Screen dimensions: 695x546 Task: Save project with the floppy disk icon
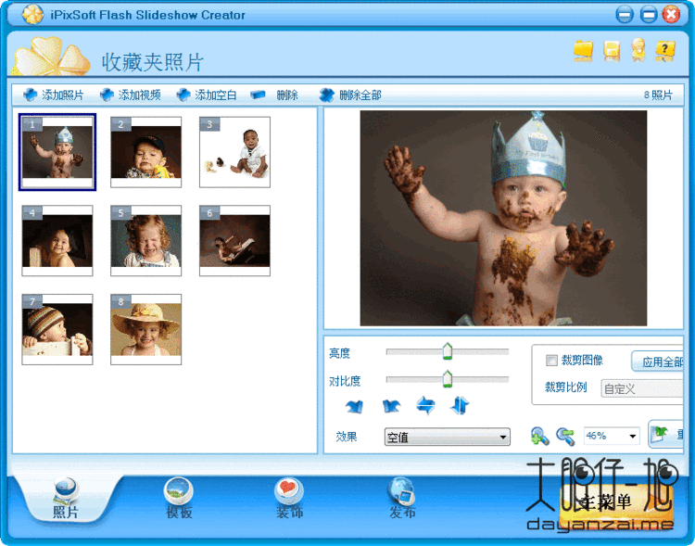[612, 50]
